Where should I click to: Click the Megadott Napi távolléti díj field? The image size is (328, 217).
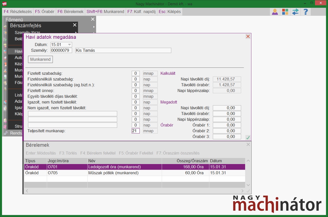pyautogui.click(x=227, y=108)
